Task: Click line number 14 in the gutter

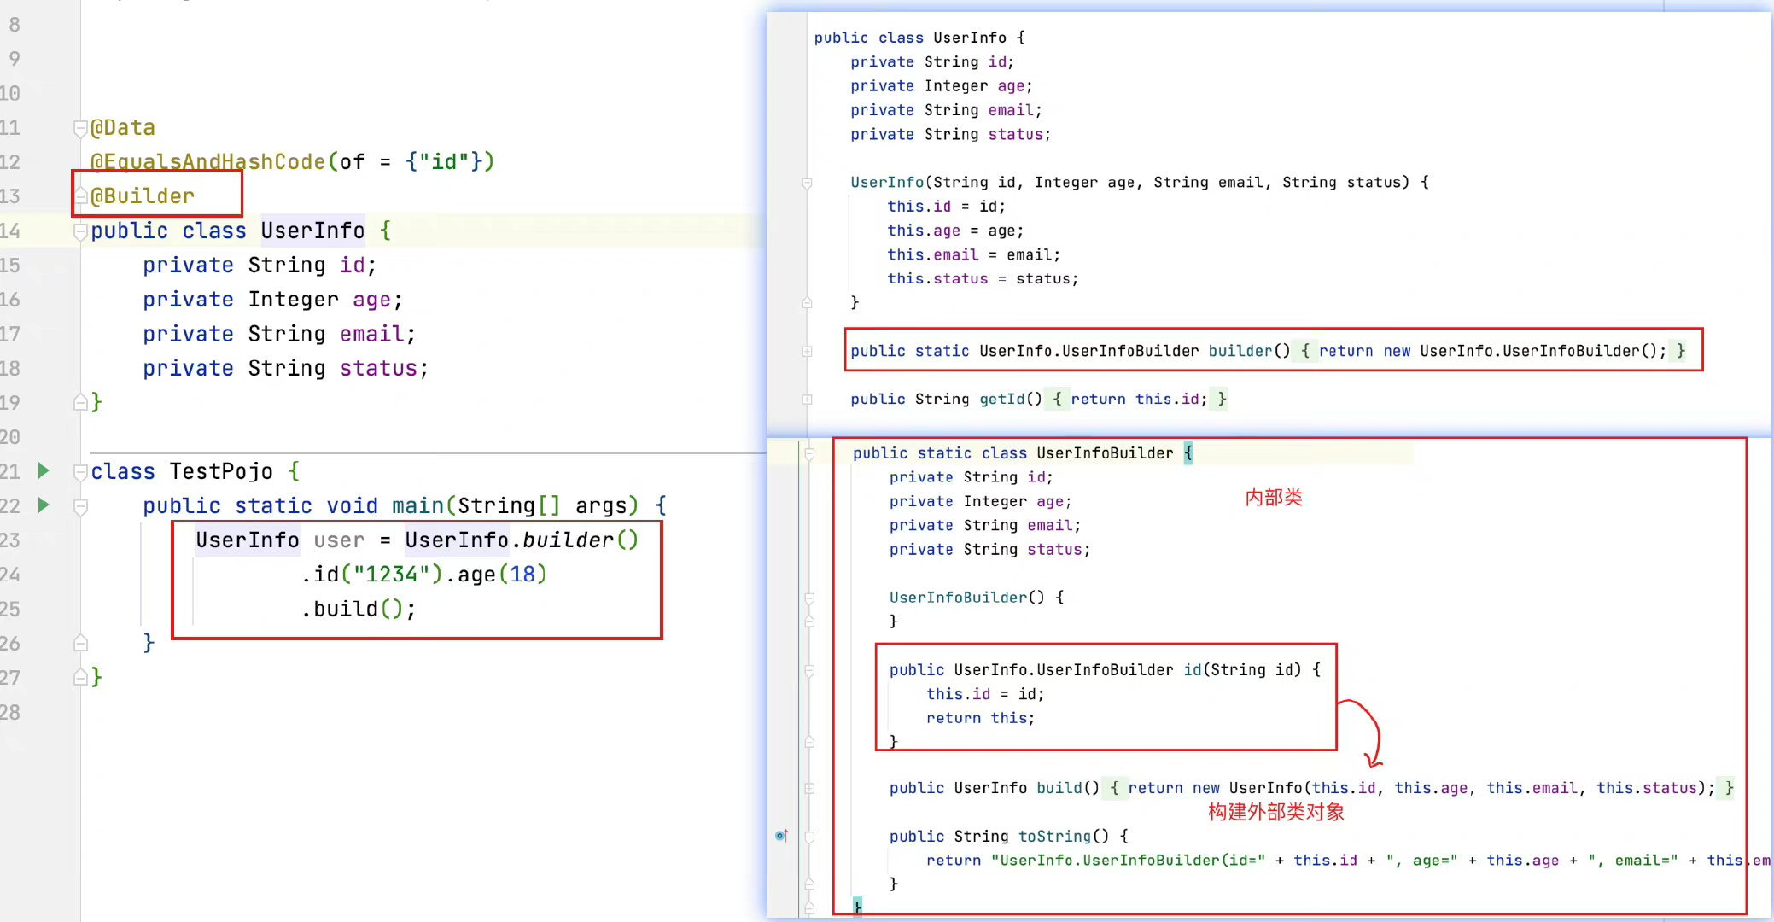Action: pos(10,230)
